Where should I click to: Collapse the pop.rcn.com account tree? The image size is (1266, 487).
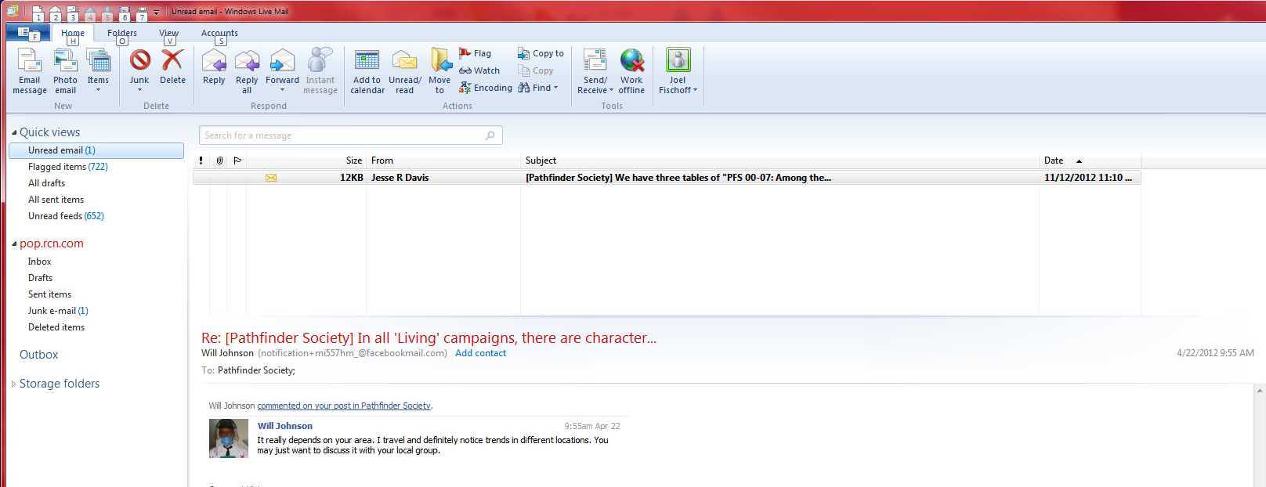[x=14, y=243]
